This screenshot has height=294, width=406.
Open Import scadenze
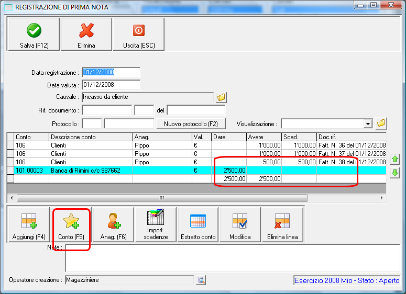point(156,225)
